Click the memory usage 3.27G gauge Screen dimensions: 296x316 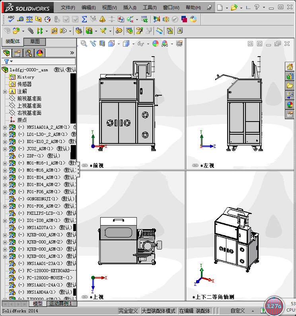click(274, 306)
